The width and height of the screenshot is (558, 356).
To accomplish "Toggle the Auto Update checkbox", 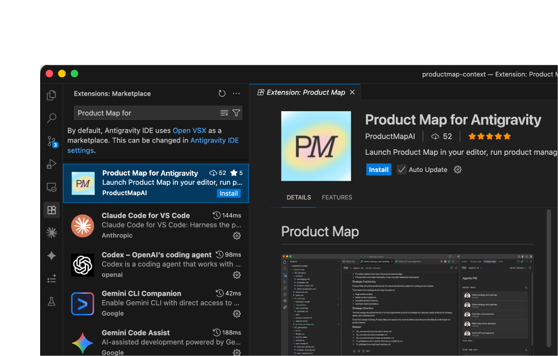I will [x=402, y=169].
